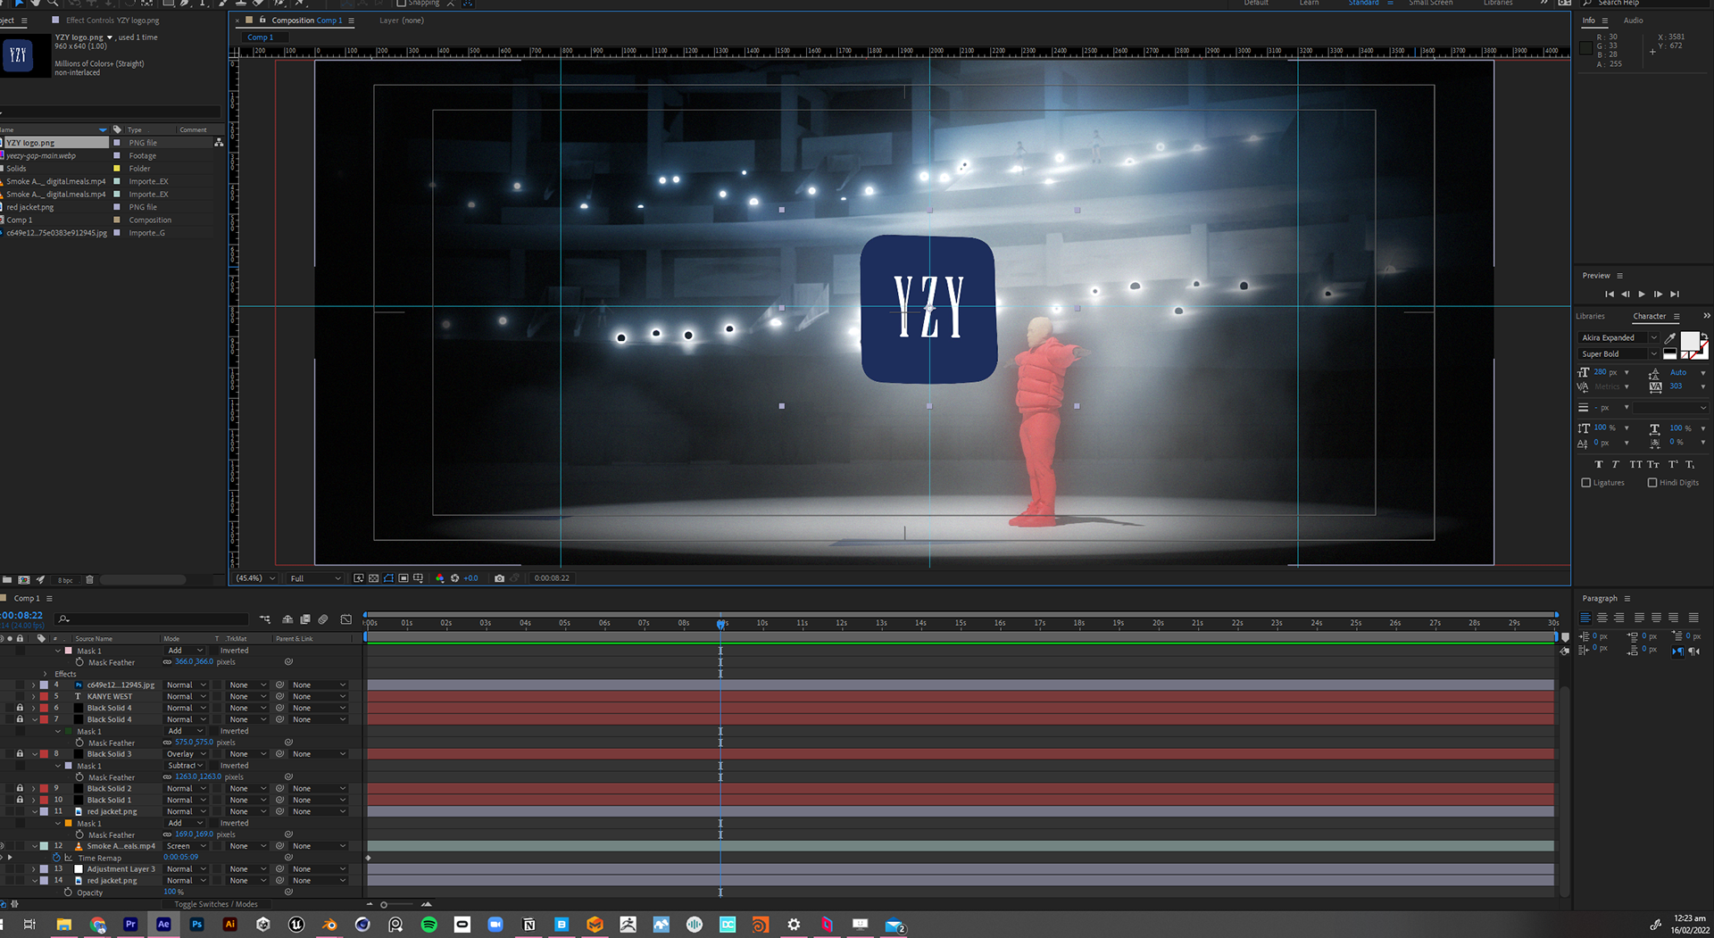Toggle Time Remap stopwatch on Smoke layer

57,858
